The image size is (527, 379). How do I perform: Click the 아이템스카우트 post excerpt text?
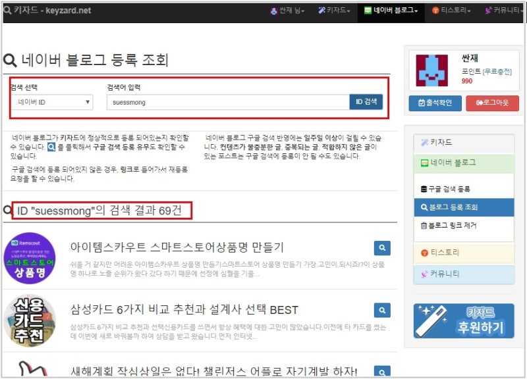pyautogui.click(x=227, y=269)
